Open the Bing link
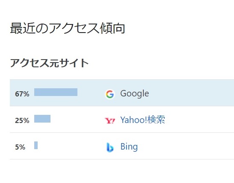The image size is (234, 183). pos(129,147)
